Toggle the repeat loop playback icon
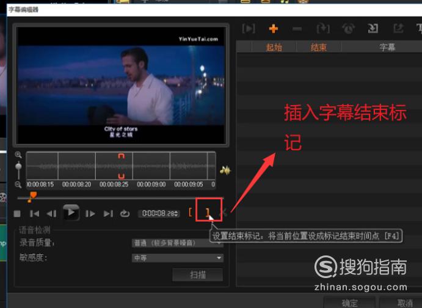The width and height of the screenshot is (422, 308). coord(125,213)
